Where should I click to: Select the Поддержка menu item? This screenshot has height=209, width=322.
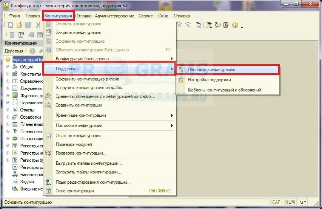110,69
